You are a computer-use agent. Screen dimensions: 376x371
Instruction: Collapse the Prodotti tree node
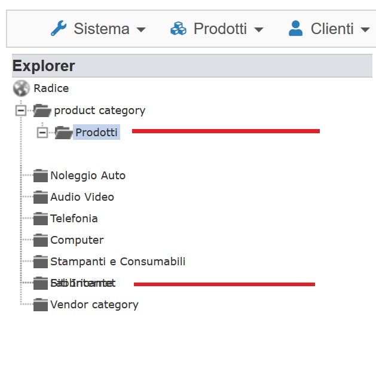(42, 133)
